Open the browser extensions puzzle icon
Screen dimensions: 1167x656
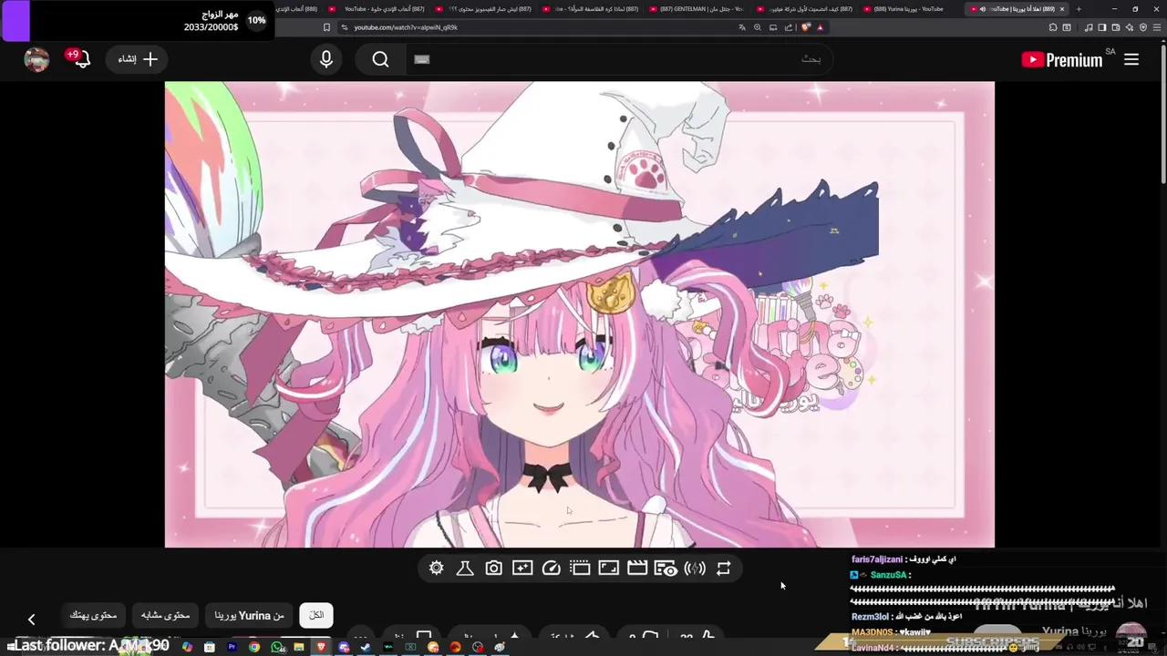pyautogui.click(x=1053, y=27)
